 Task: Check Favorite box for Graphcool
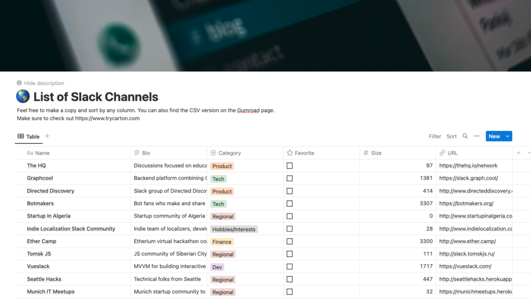290,178
